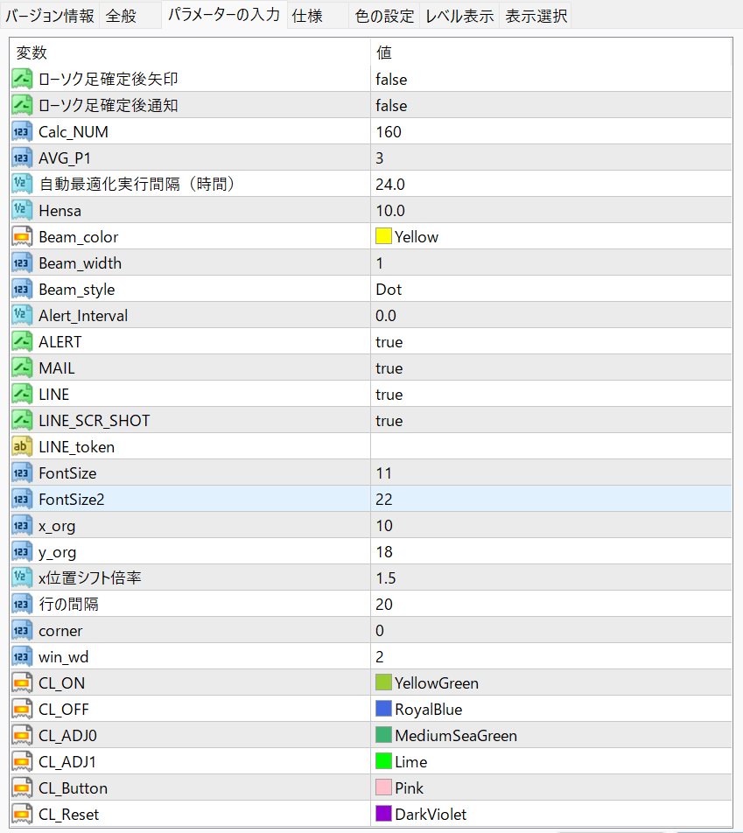Click the corner integer type icon
743x833 pixels.
[22, 631]
